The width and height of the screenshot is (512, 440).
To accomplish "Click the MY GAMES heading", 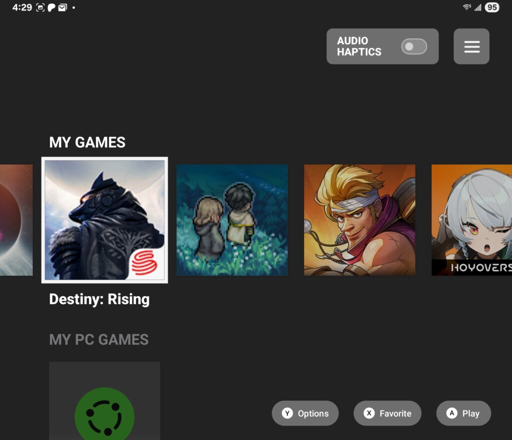I will (87, 142).
